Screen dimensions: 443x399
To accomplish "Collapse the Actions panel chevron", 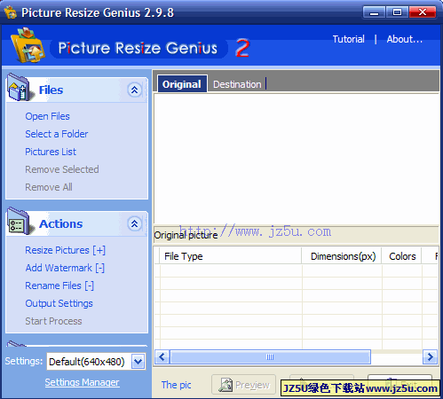I will (134, 223).
